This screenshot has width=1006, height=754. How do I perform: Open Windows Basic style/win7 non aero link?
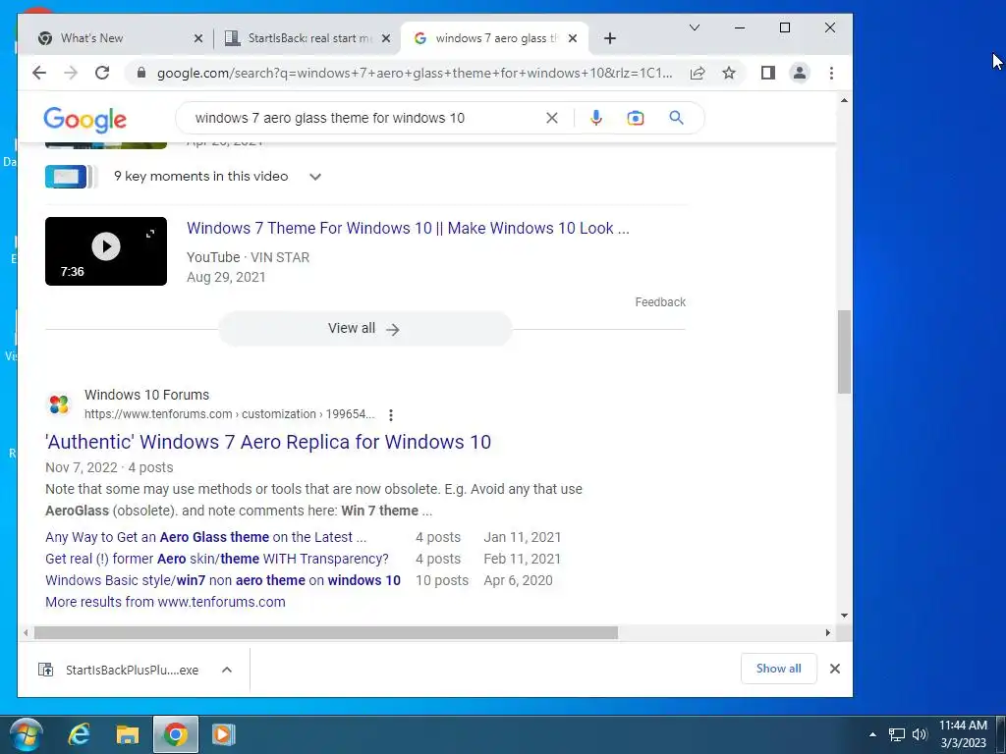pos(223,580)
